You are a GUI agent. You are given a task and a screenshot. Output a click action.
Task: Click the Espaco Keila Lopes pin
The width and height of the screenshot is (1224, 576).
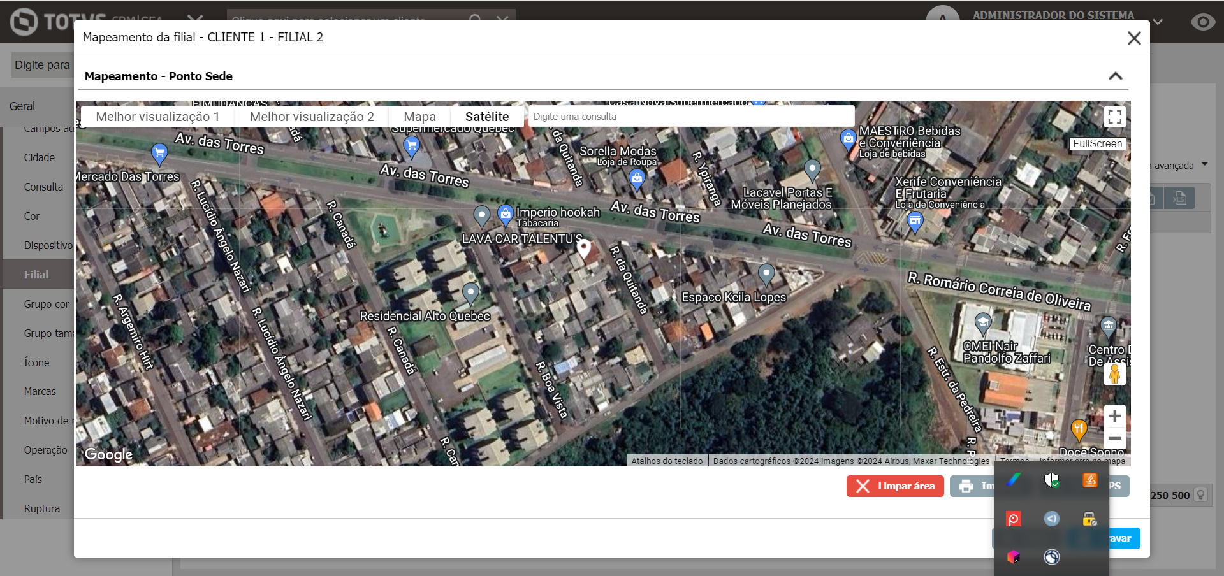coord(766,274)
